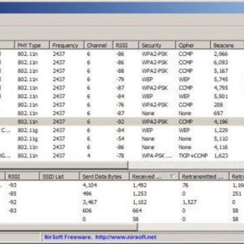Image resolution: width=244 pixels, height=244 pixels.
Task: Click the 1,102 received value
Action: 140,202
